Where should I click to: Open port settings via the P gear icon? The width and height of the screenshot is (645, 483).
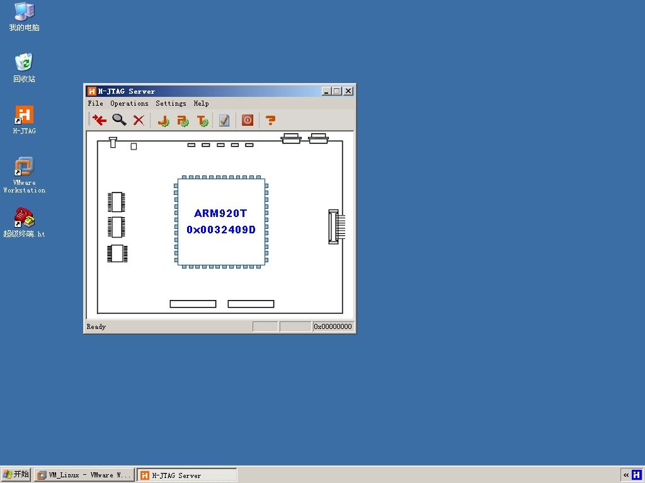click(x=183, y=120)
